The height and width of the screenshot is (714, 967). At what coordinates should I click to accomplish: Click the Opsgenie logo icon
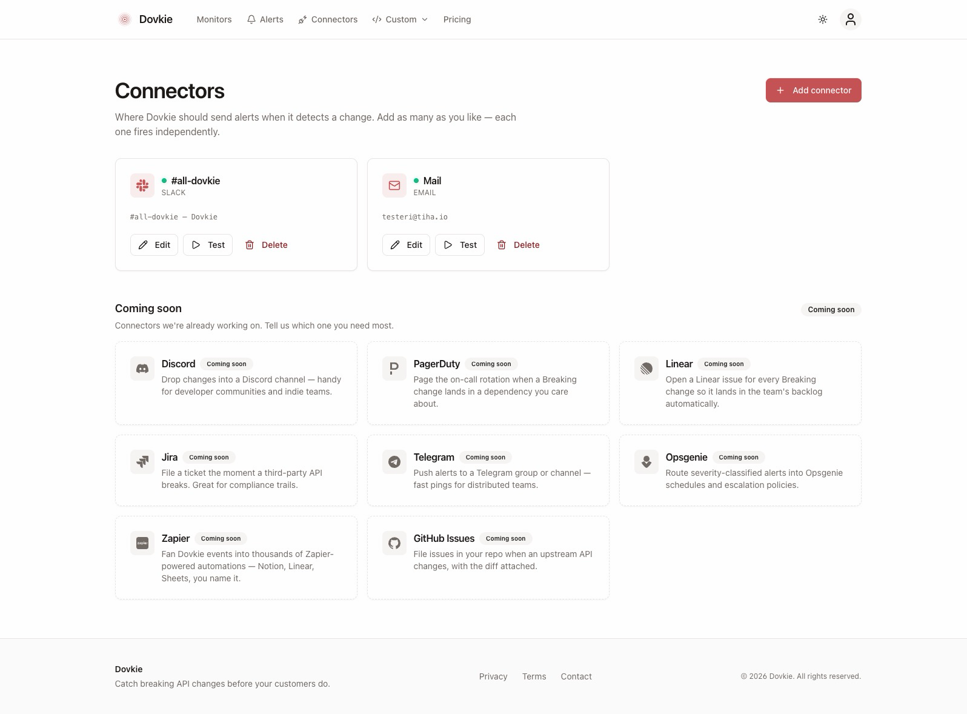pos(646,462)
